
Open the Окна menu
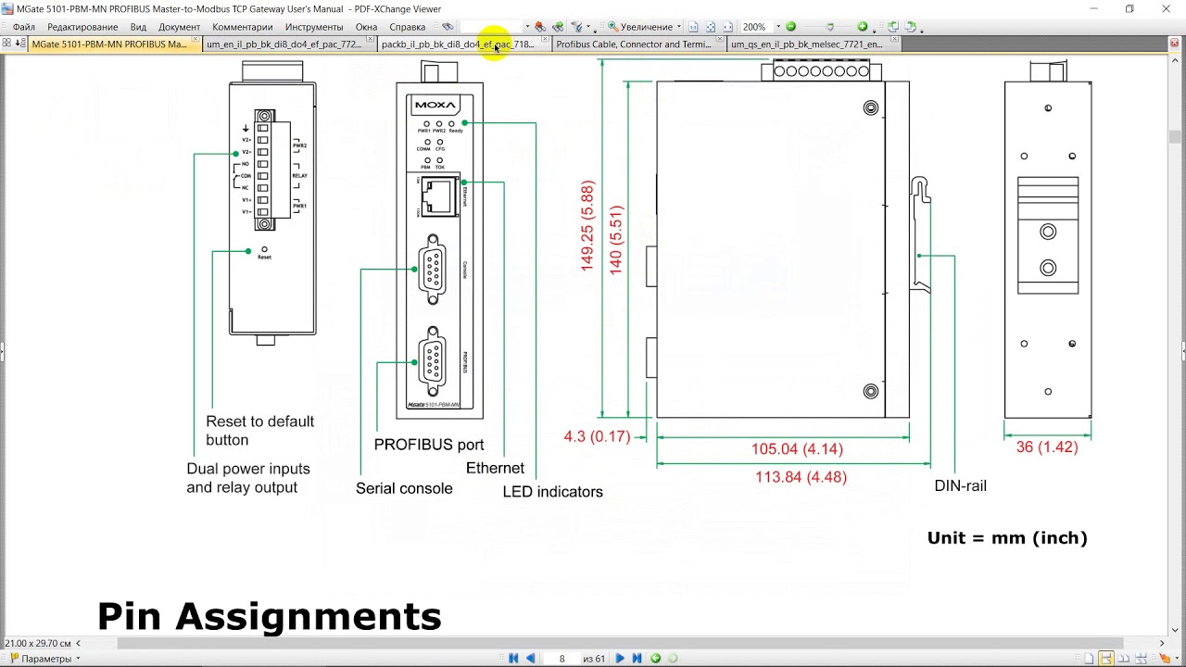(366, 27)
